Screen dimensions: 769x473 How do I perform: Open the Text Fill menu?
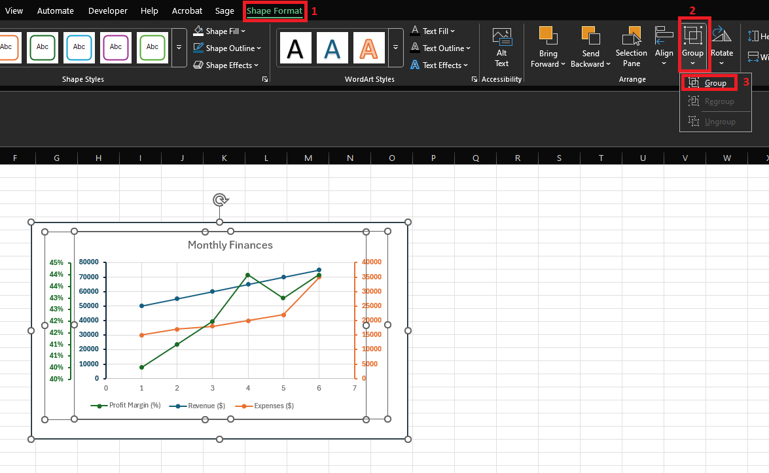(434, 30)
